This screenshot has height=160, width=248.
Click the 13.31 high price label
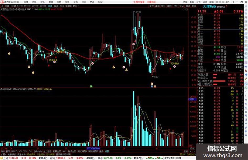(x=138, y=12)
